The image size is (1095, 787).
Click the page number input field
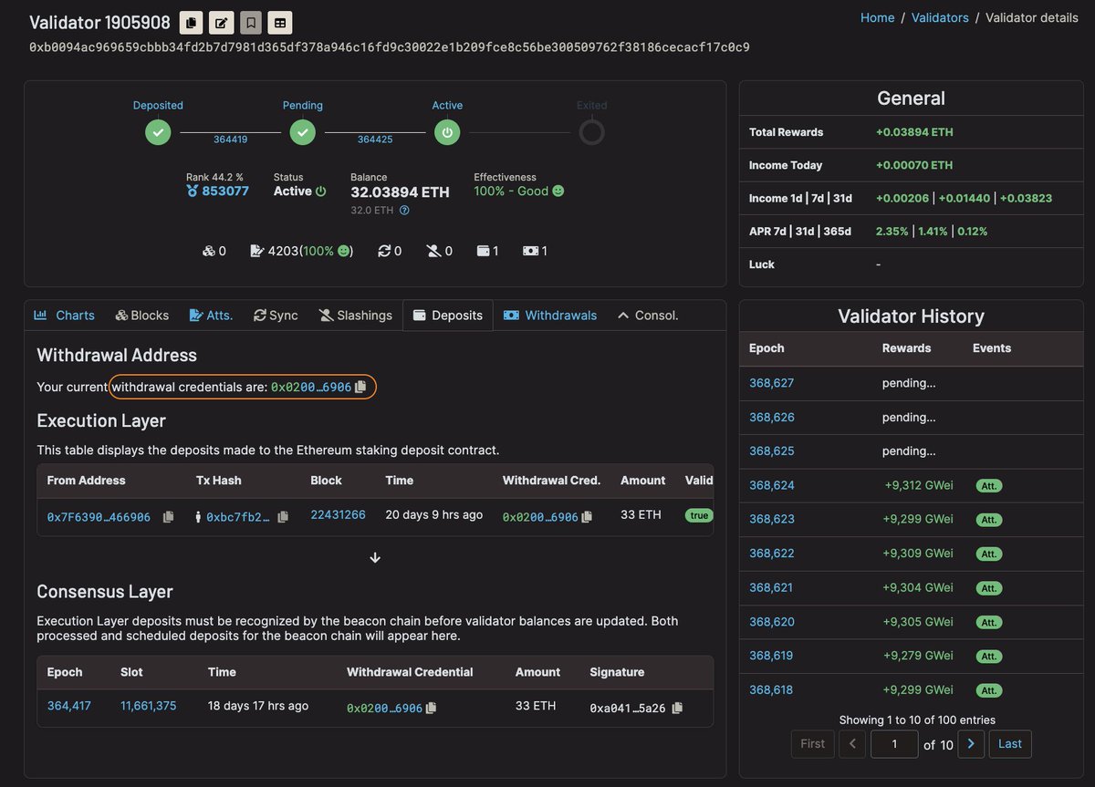pyautogui.click(x=893, y=744)
